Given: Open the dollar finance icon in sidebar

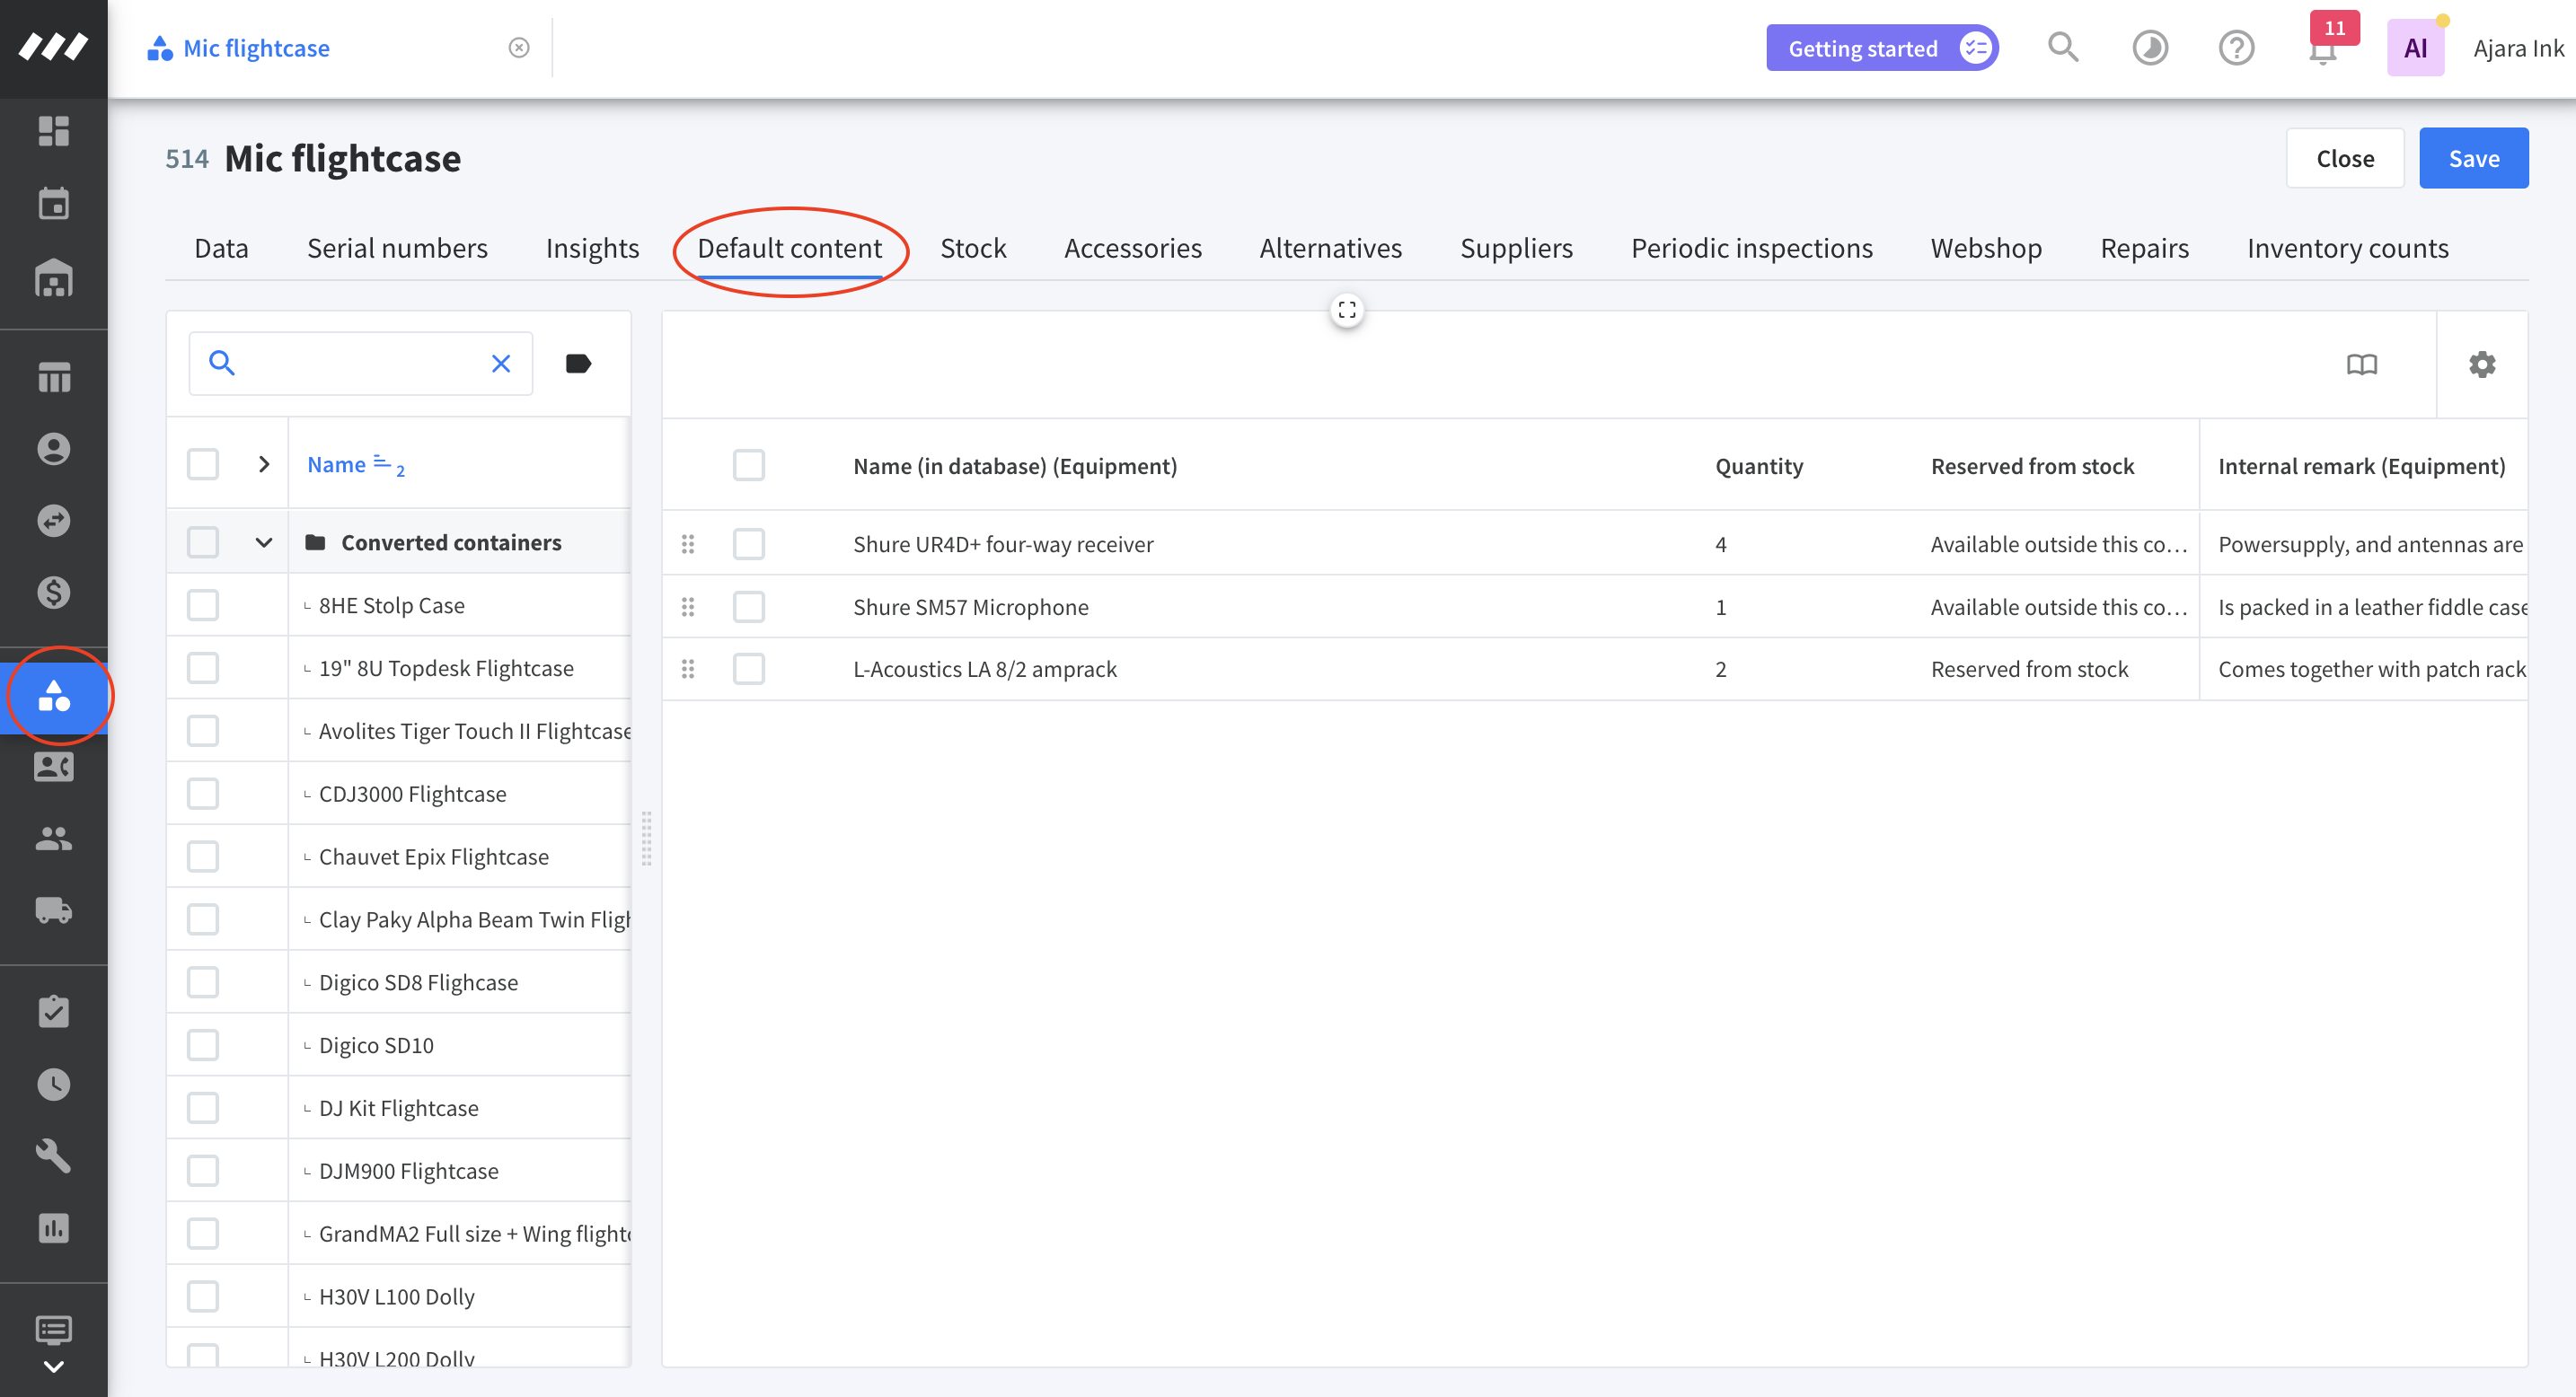Looking at the screenshot, I should pyautogui.click(x=54, y=593).
